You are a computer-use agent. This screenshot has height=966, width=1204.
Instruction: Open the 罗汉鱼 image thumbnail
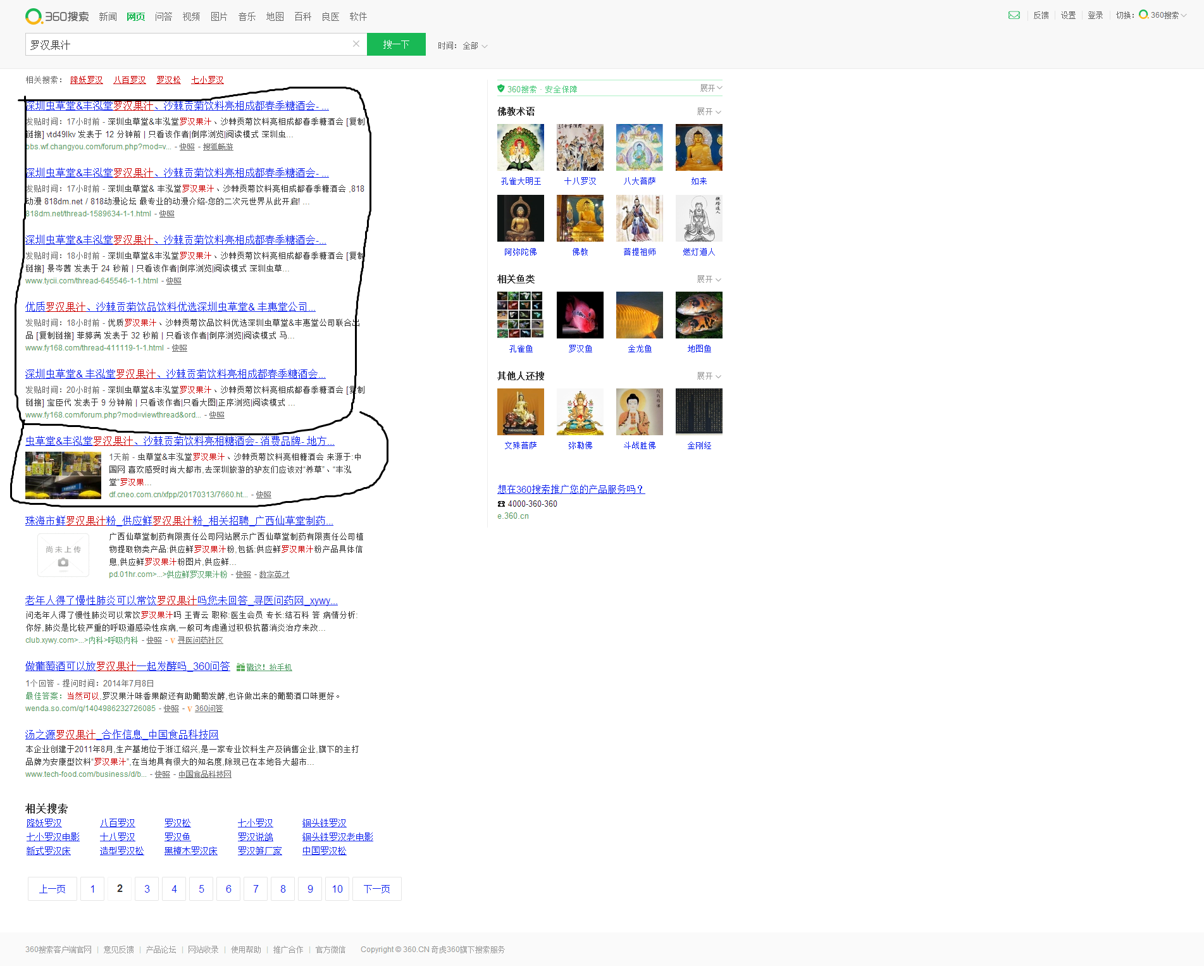click(x=580, y=315)
